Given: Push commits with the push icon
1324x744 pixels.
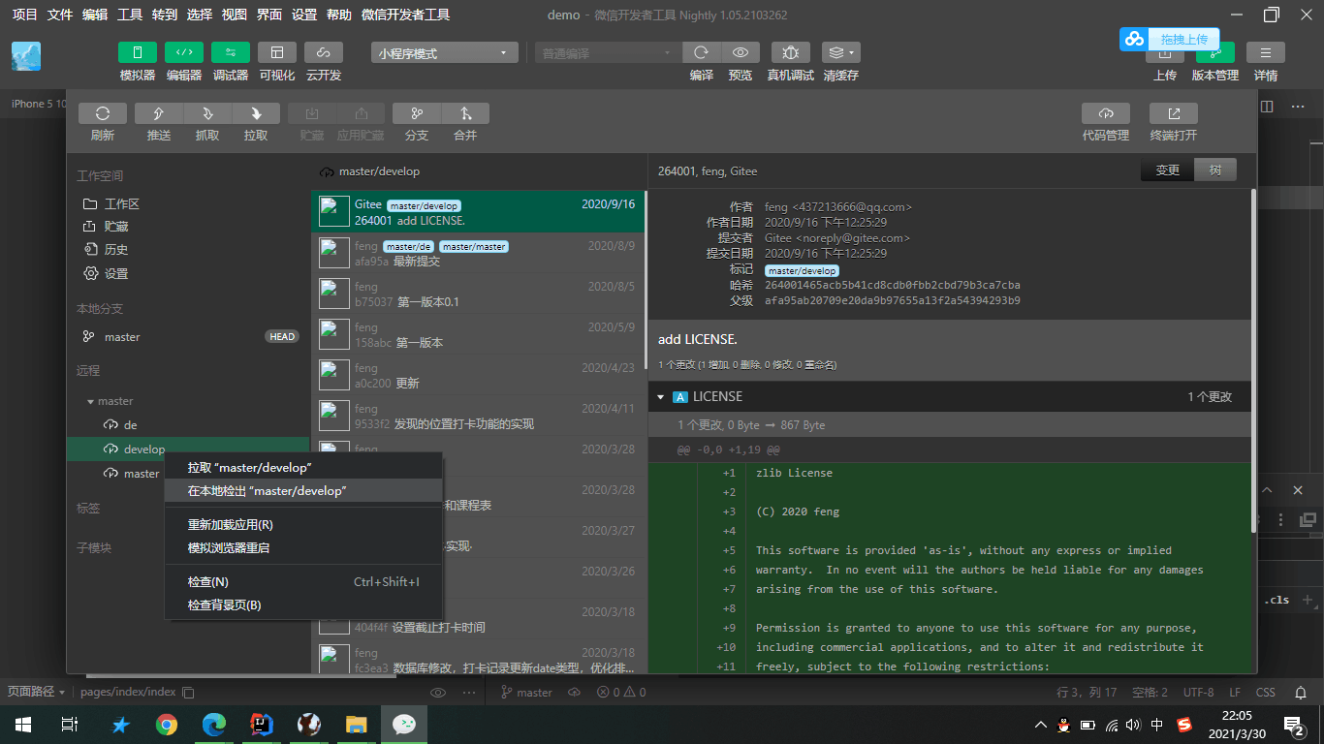Looking at the screenshot, I should pyautogui.click(x=159, y=113).
